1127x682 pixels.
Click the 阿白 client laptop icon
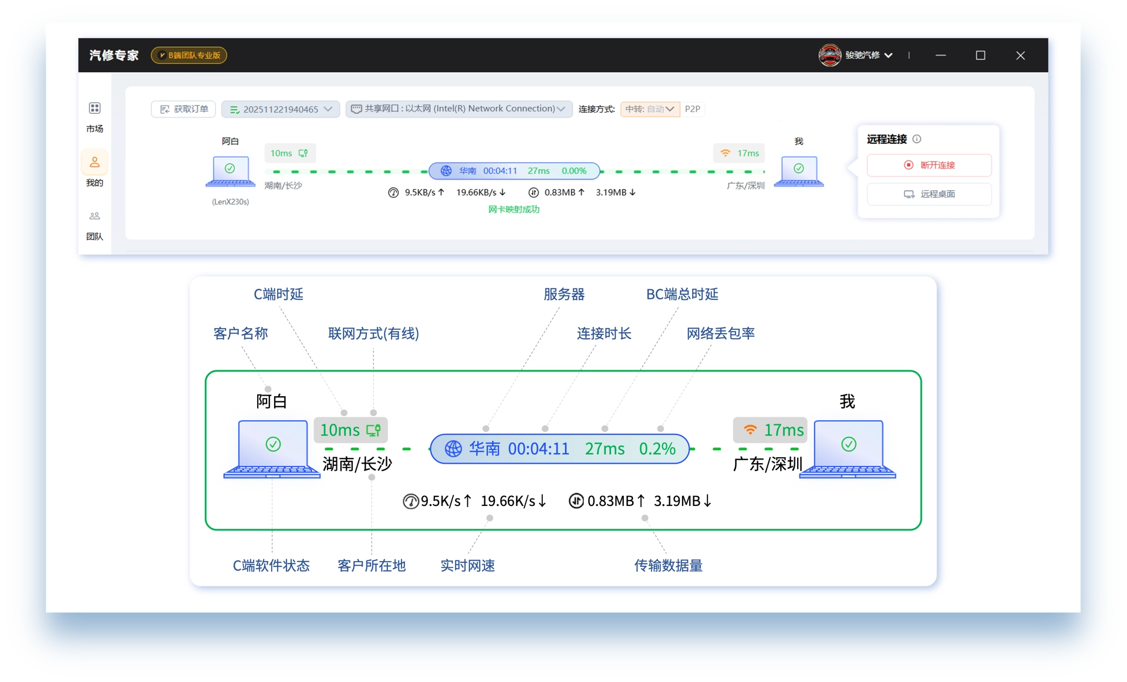tap(230, 171)
